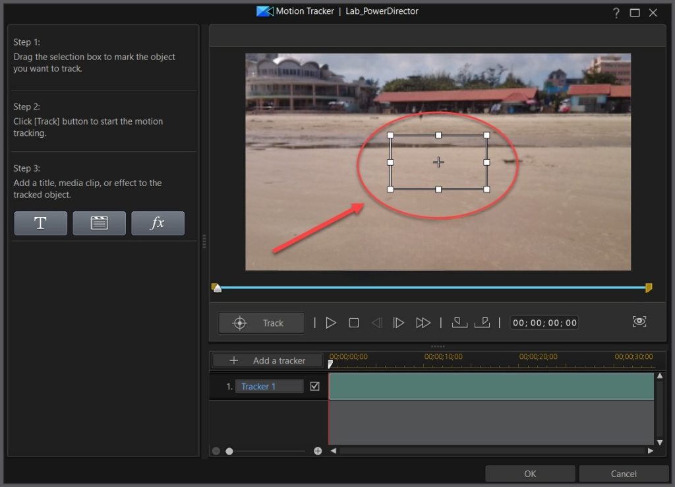Open the preview quality eye icon
Viewport: 675px width, 487px height.
pyautogui.click(x=638, y=321)
